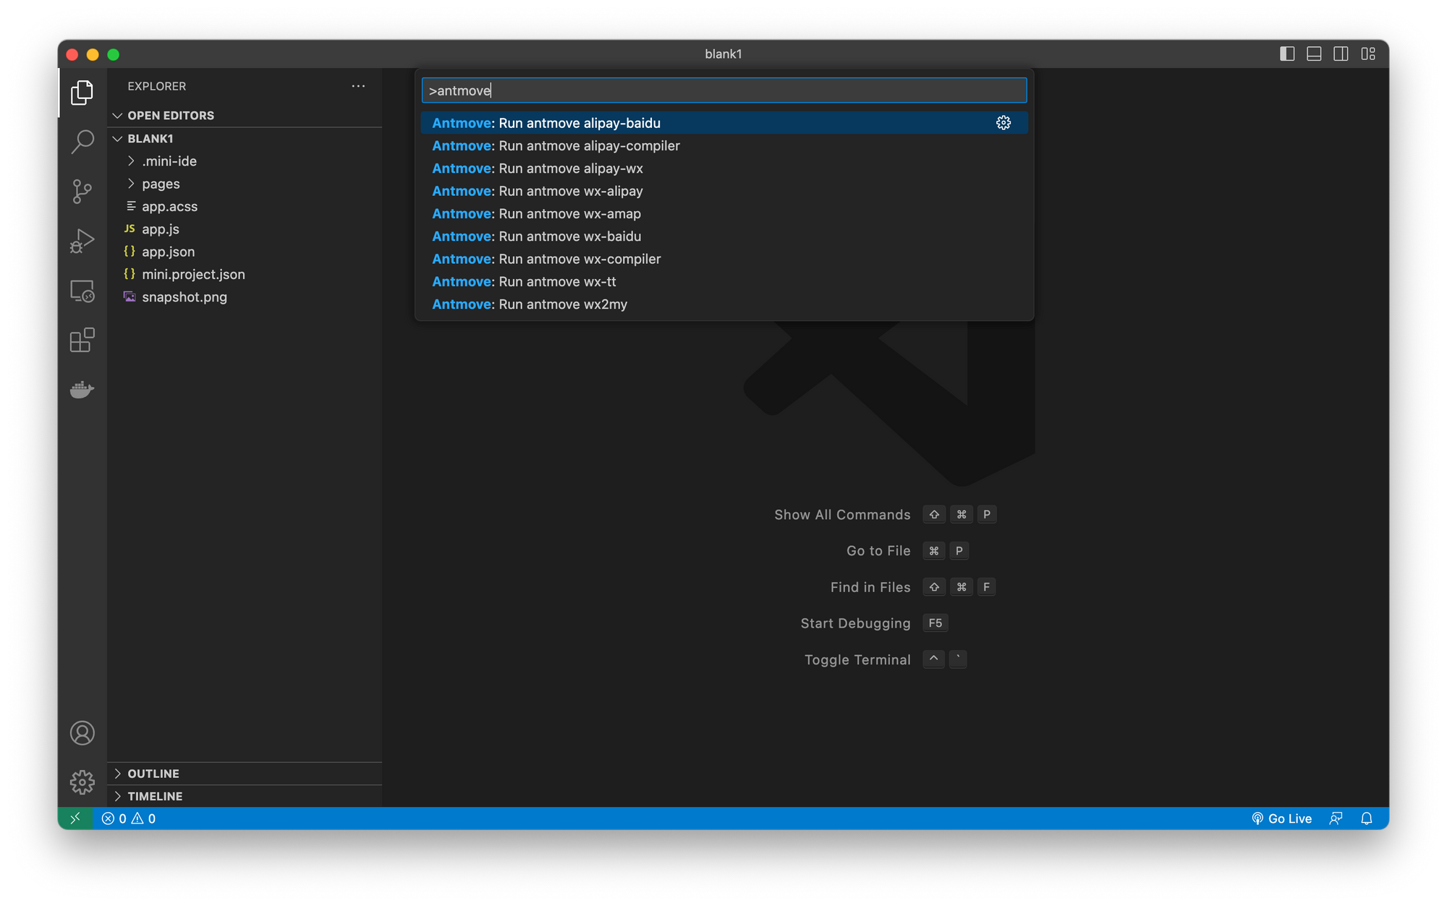Open the Accounts menu
Viewport: 1447px width, 906px height.
[82, 733]
